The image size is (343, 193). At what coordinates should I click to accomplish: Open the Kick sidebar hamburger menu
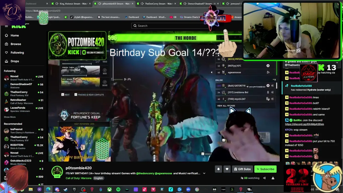click(x=6, y=26)
